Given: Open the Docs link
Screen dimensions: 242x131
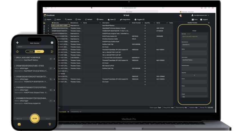Looking at the screenshot, I should [194, 19].
